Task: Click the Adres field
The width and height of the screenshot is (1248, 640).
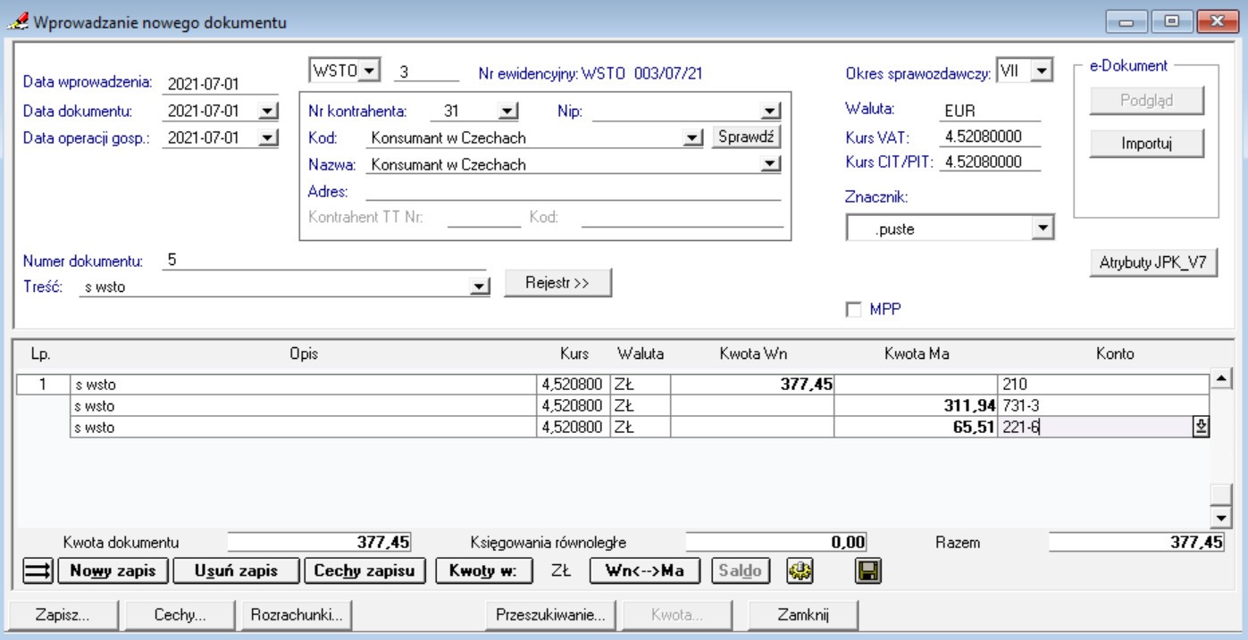Action: (x=573, y=191)
